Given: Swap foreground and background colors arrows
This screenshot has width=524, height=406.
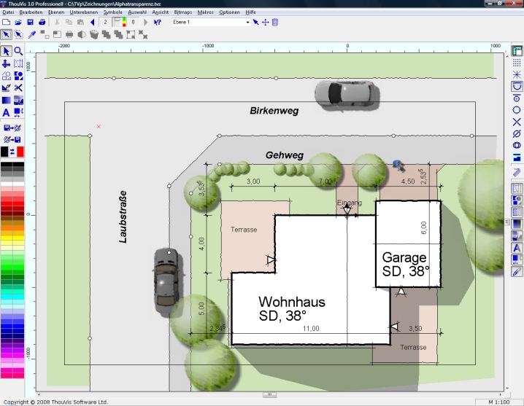Looking at the screenshot, I should [x=12, y=151].
